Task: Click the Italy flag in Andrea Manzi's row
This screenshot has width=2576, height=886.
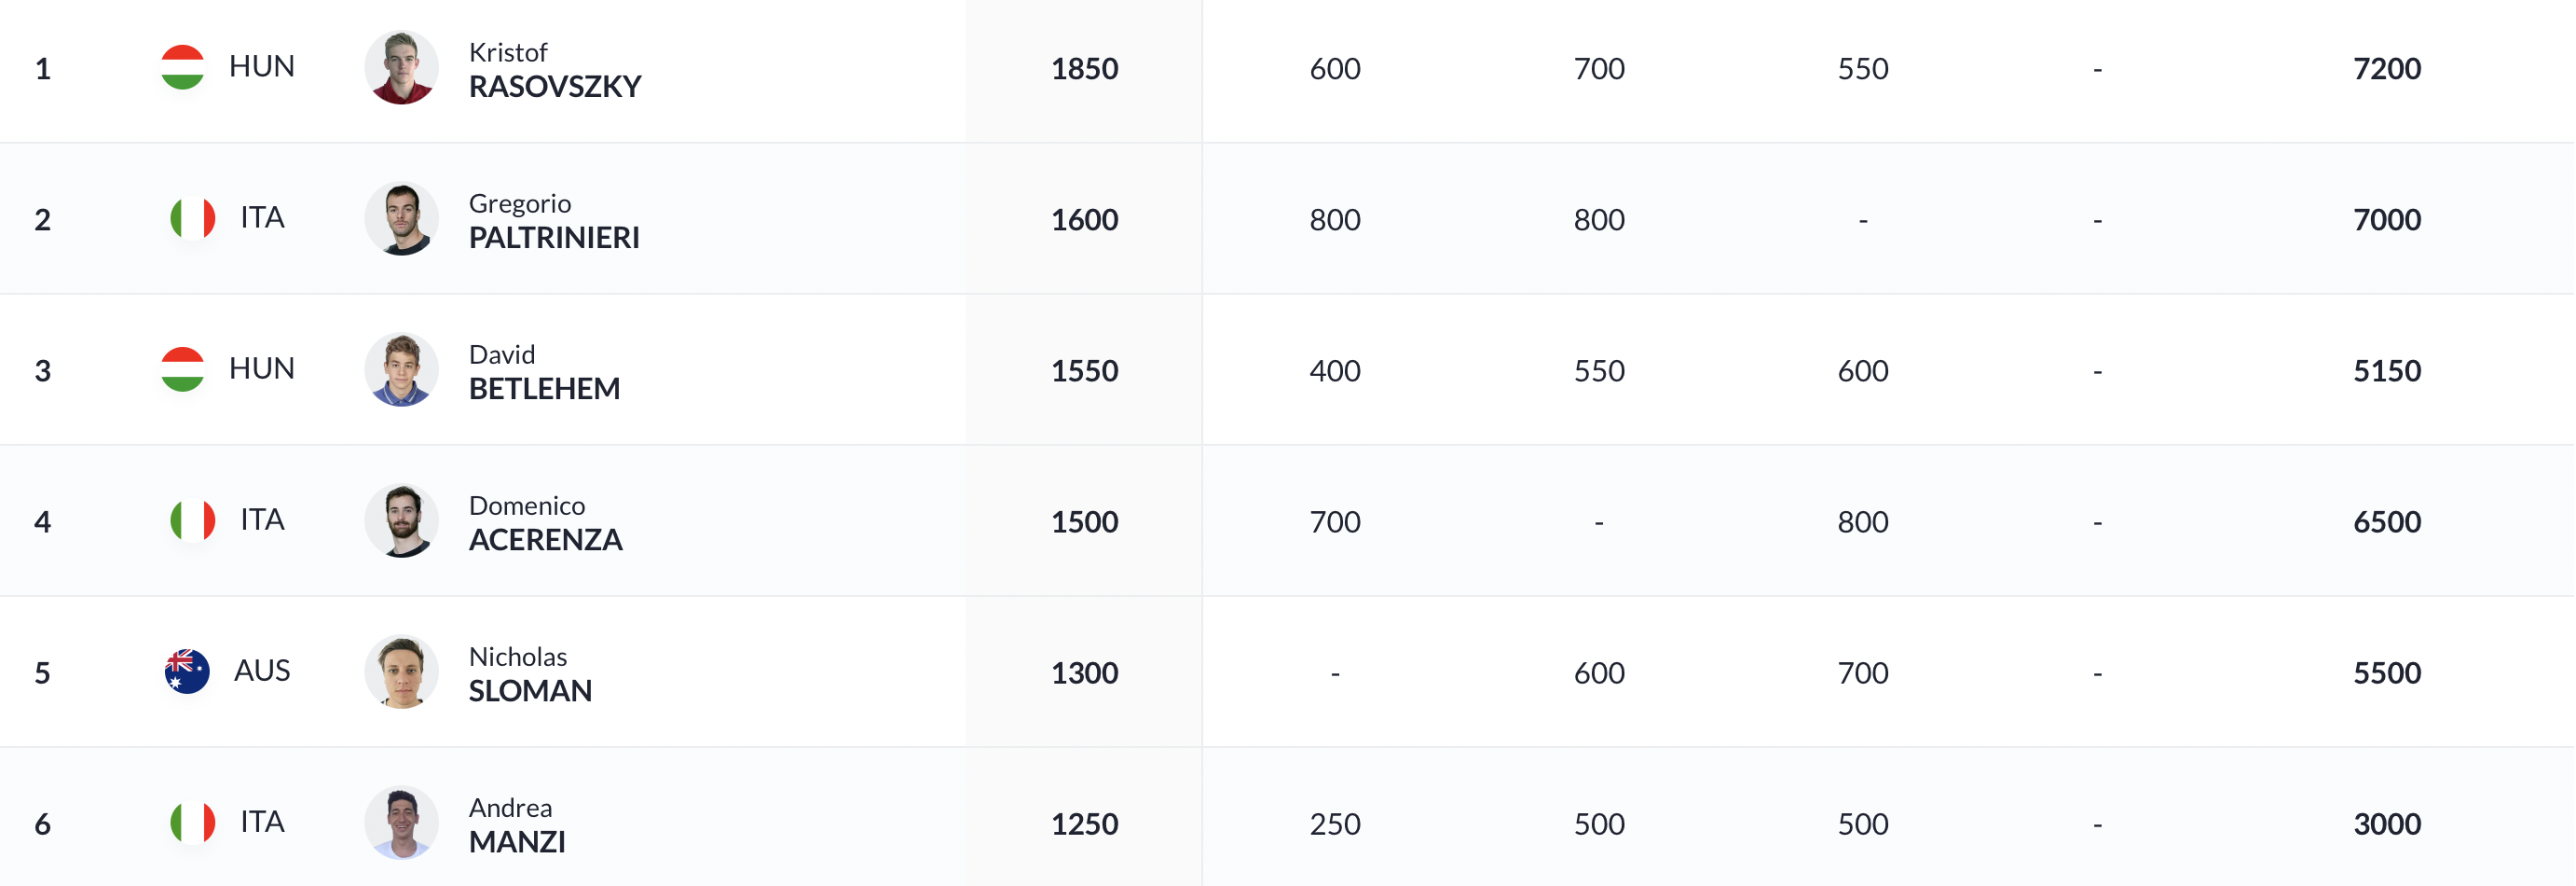Action: click(x=193, y=823)
